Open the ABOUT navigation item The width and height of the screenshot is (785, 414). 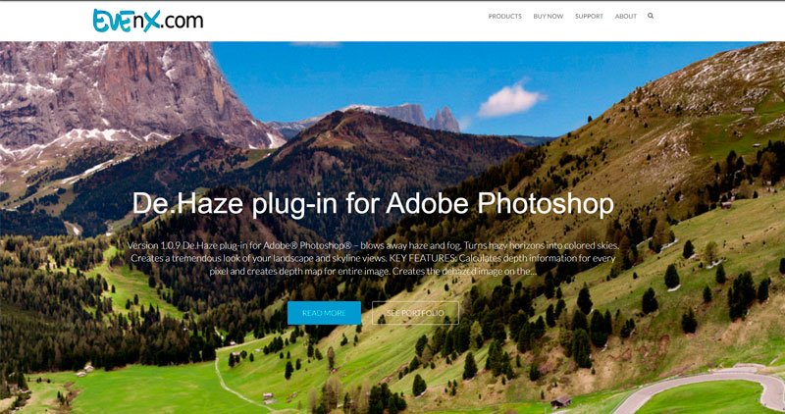626,17
